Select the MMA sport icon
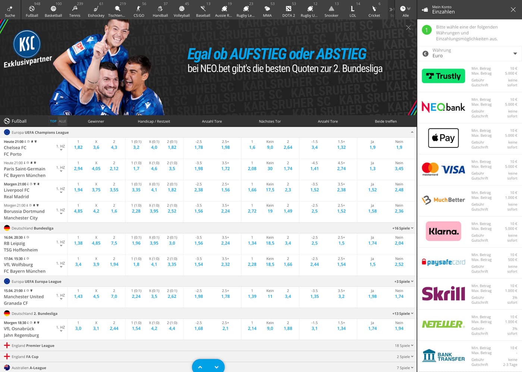 coord(267,9)
